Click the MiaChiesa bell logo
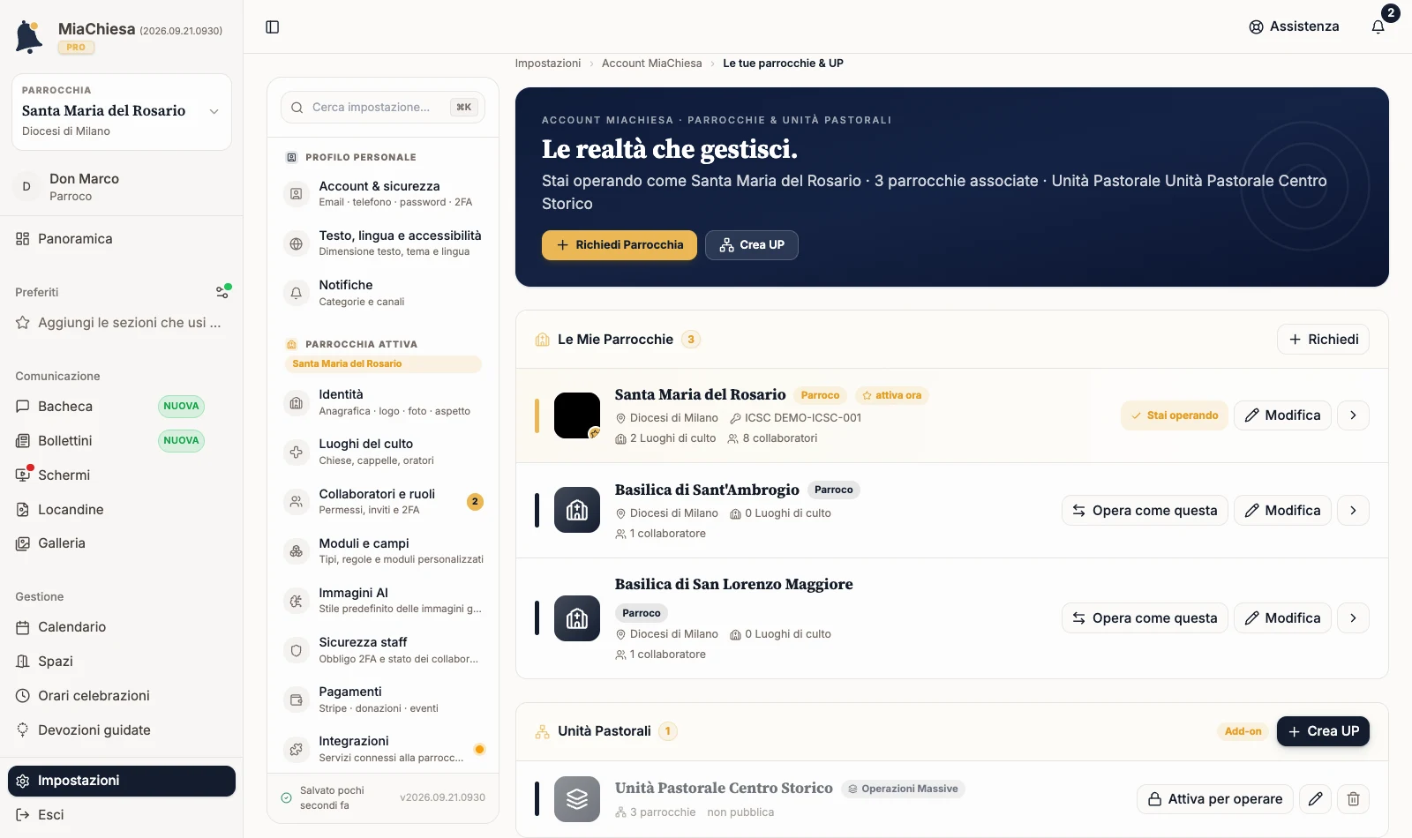 coord(29,37)
